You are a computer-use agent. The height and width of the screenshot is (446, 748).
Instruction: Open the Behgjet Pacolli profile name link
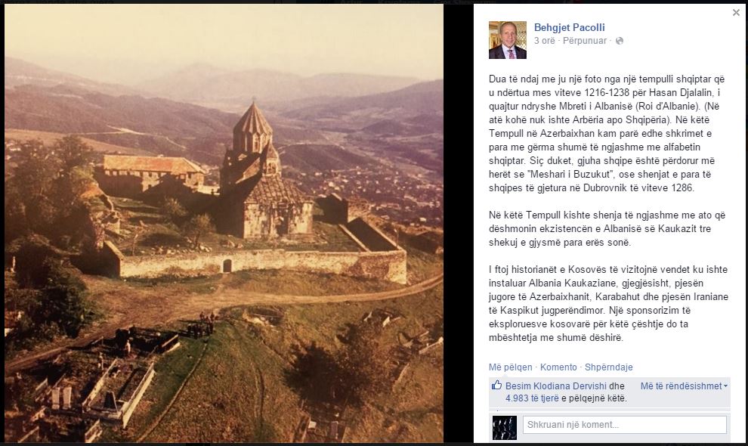[x=569, y=28]
